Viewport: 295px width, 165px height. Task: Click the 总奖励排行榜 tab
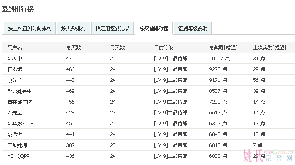tap(154, 29)
